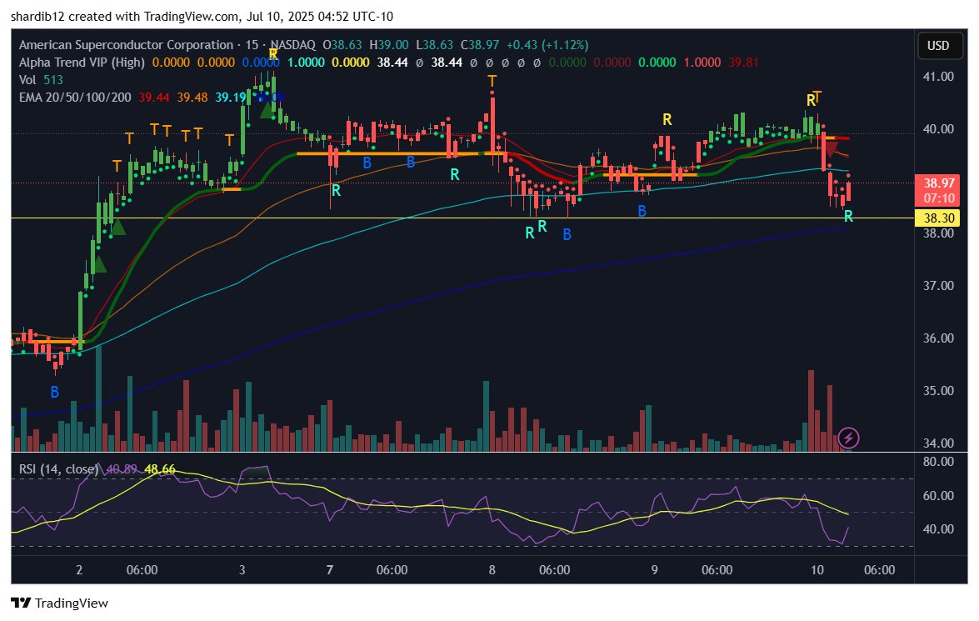This screenshot has height=621, width=979.
Task: Click the 34.00 price axis value
Action: [938, 443]
